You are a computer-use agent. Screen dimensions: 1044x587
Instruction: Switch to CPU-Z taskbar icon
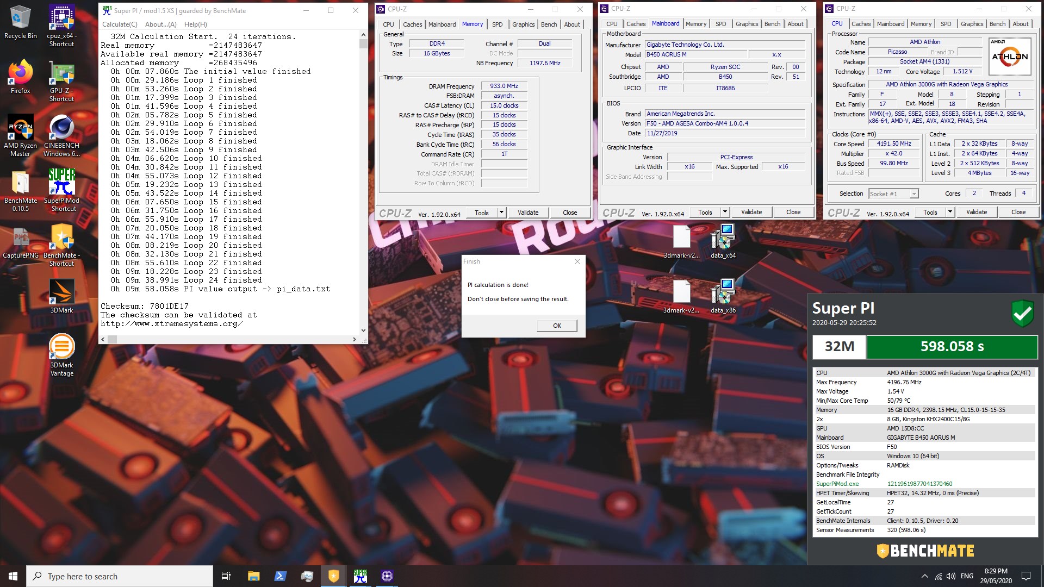click(x=387, y=576)
